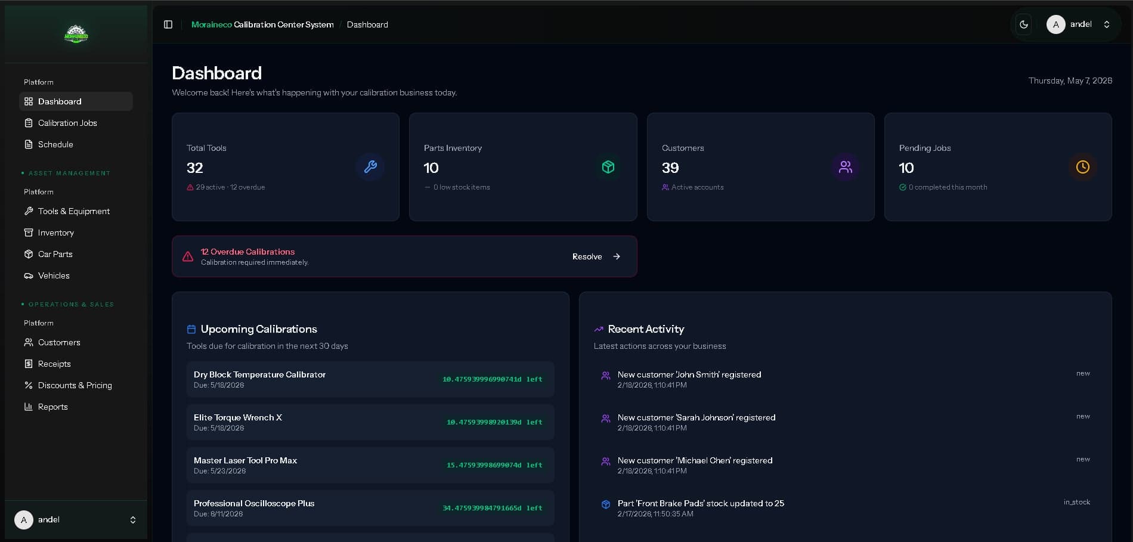Click the '34.475939984791665d left' badge

tap(493, 508)
